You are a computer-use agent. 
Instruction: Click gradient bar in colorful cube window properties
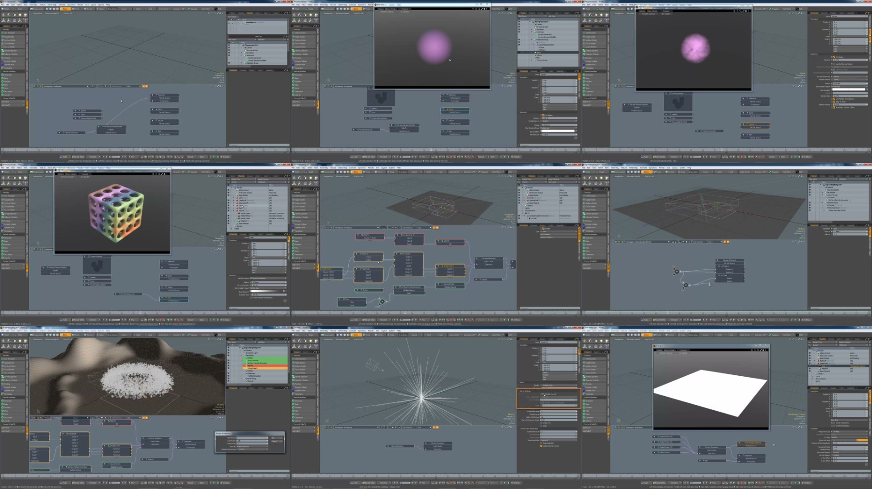click(267, 291)
